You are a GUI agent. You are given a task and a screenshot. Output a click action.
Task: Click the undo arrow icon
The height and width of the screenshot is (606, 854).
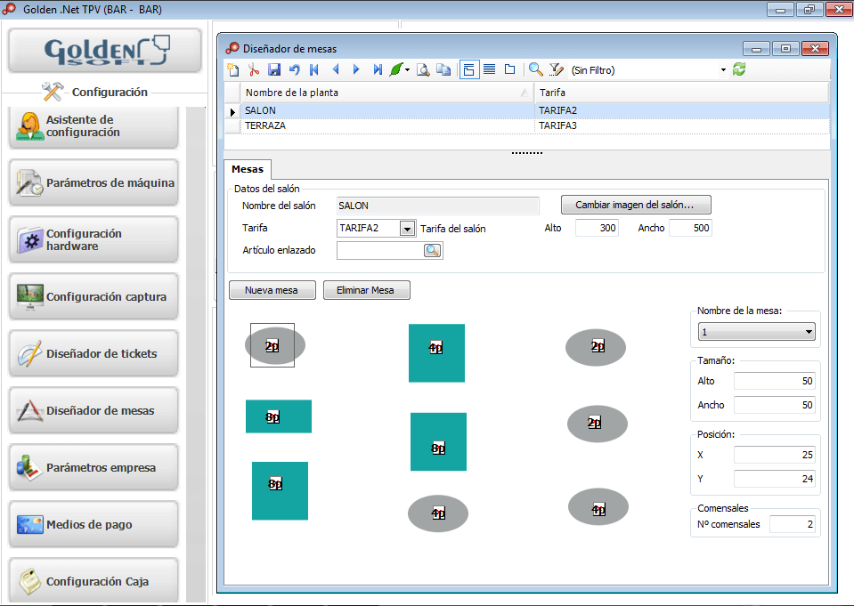295,69
